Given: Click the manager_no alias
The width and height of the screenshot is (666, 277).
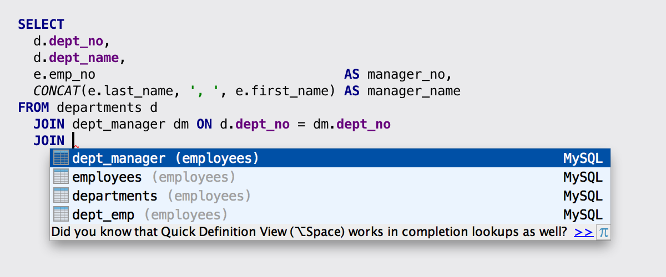Looking at the screenshot, I should point(406,74).
